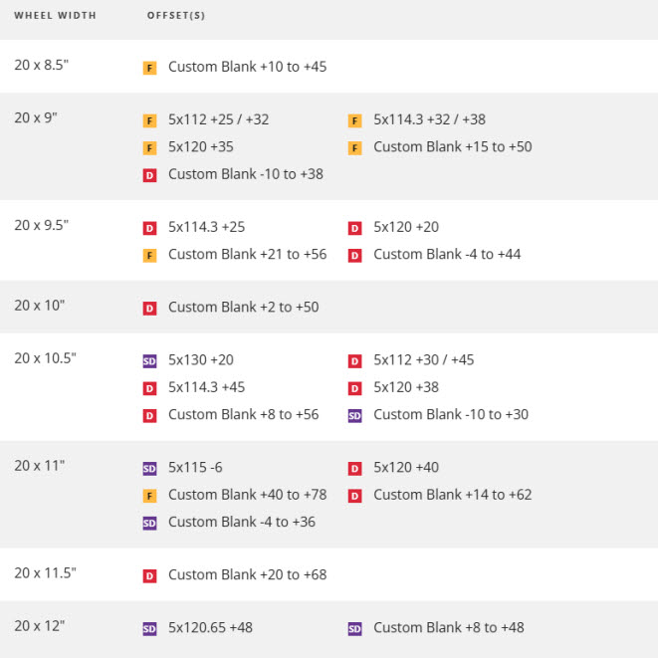Screen dimensions: 658x658
Task: Click the Offset(s) column header
Action: [x=176, y=17]
